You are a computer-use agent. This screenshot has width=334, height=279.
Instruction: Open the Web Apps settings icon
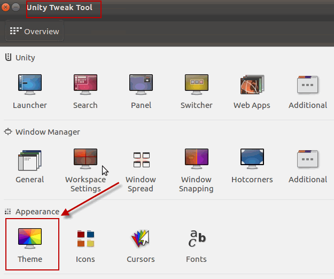[252, 84]
